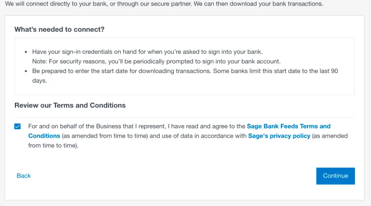This screenshot has width=371, height=206.
Task: Click the start date bullet text
Action: pyautogui.click(x=185, y=76)
